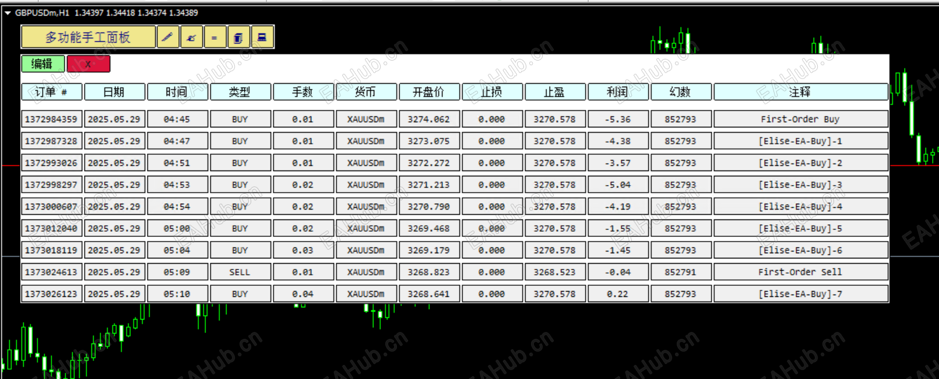Click the profit value 0.22
The width and height of the screenshot is (939, 379).
tap(618, 294)
